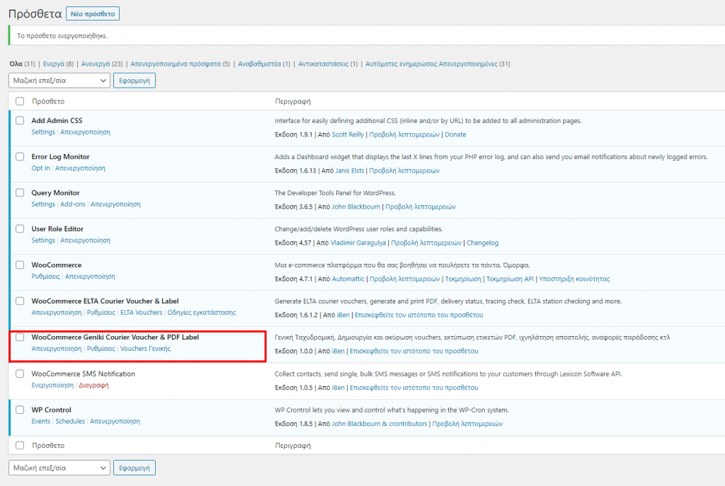
Task: Check the WooCommerce SMS Notification checkbox
Action: click(20, 374)
